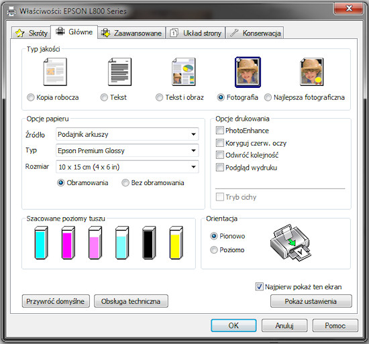Enable the PhotoEnhance checkbox

click(220, 130)
